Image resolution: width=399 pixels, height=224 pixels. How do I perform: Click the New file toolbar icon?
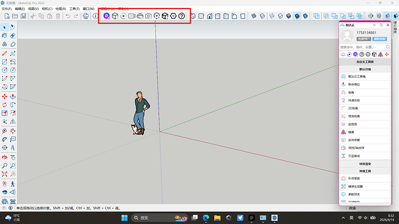click(7, 16)
